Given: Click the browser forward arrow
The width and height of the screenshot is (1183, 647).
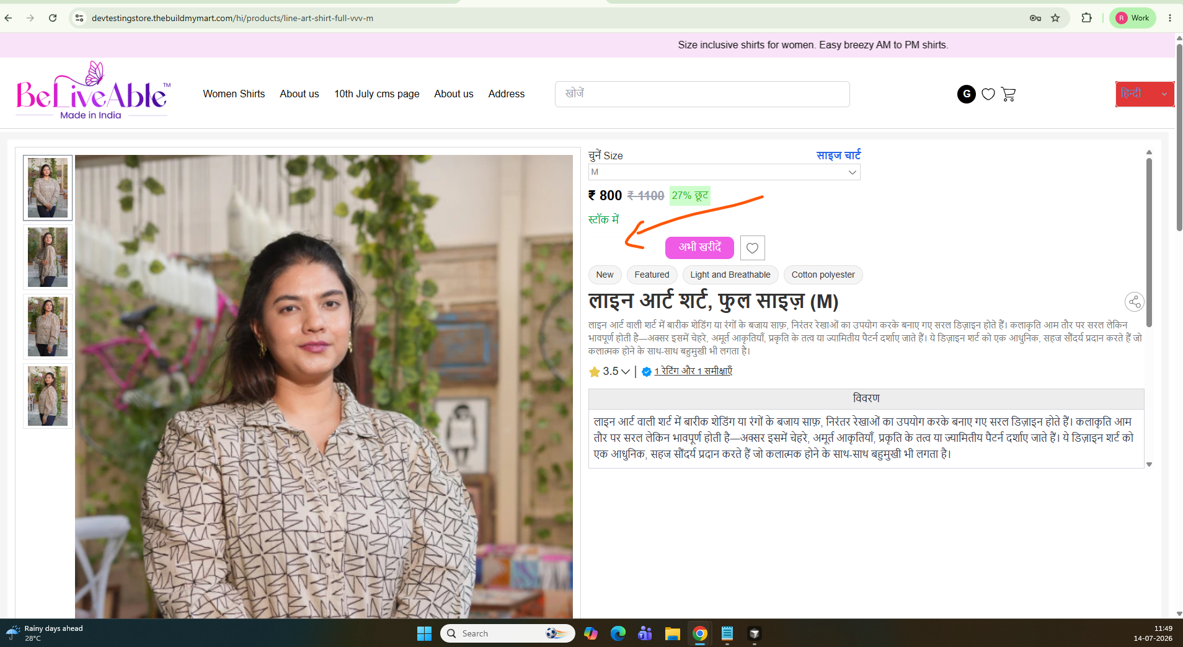Looking at the screenshot, I should coord(30,18).
